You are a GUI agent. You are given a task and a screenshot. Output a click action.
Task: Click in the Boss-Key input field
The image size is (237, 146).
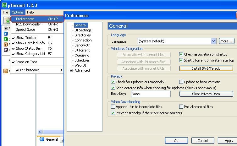(151, 94)
